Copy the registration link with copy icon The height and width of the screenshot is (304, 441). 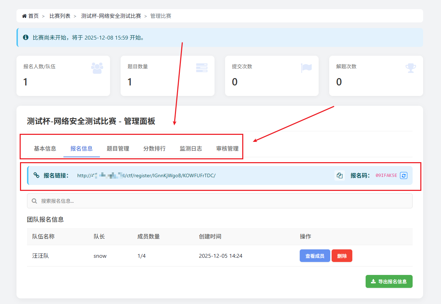[339, 175]
